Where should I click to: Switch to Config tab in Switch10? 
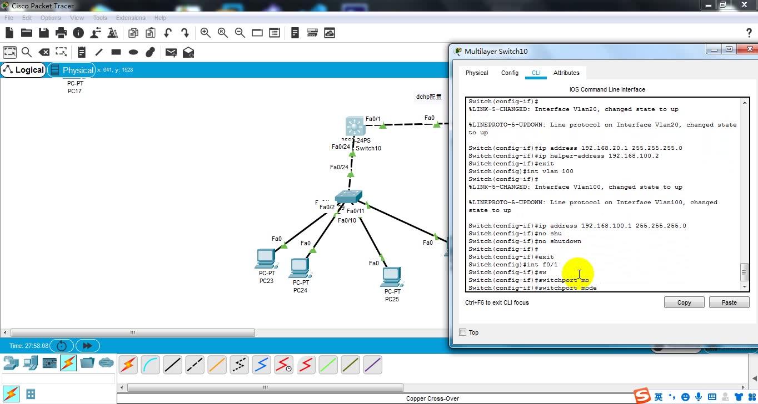pos(510,73)
